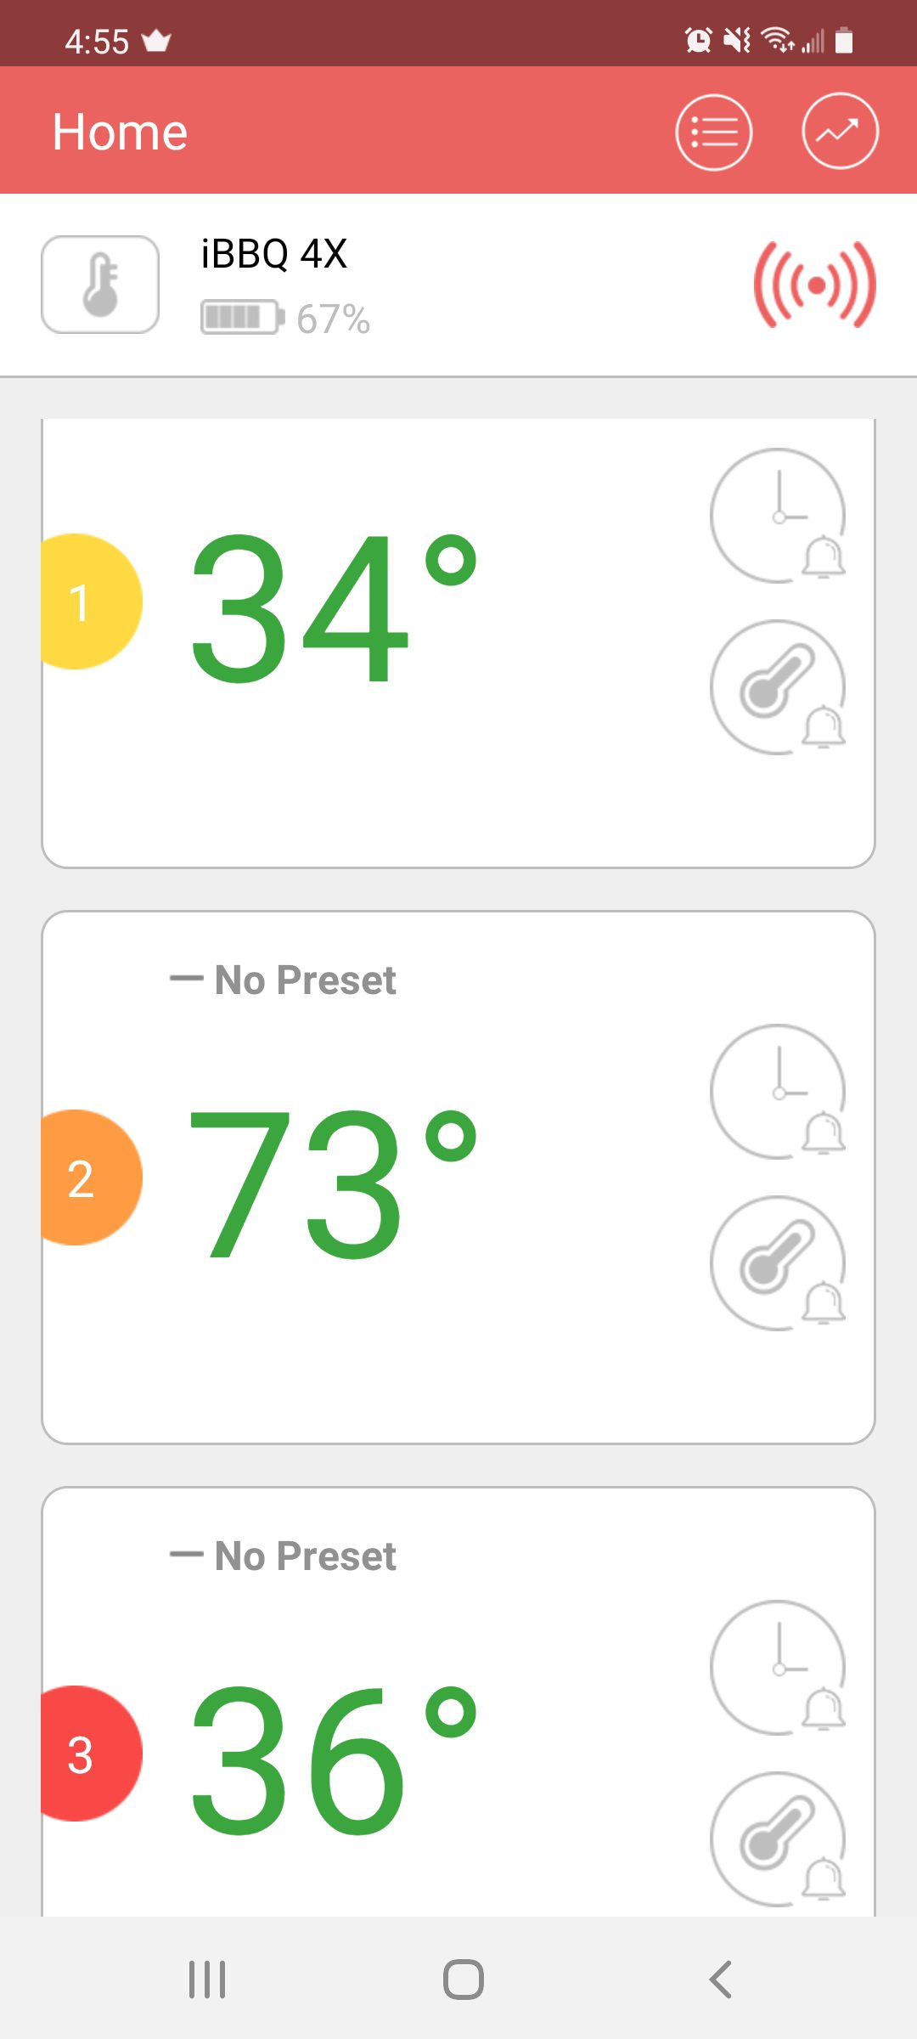This screenshot has height=2039, width=917.
Task: Tap the red wireless signal icon
Action: [x=815, y=285]
